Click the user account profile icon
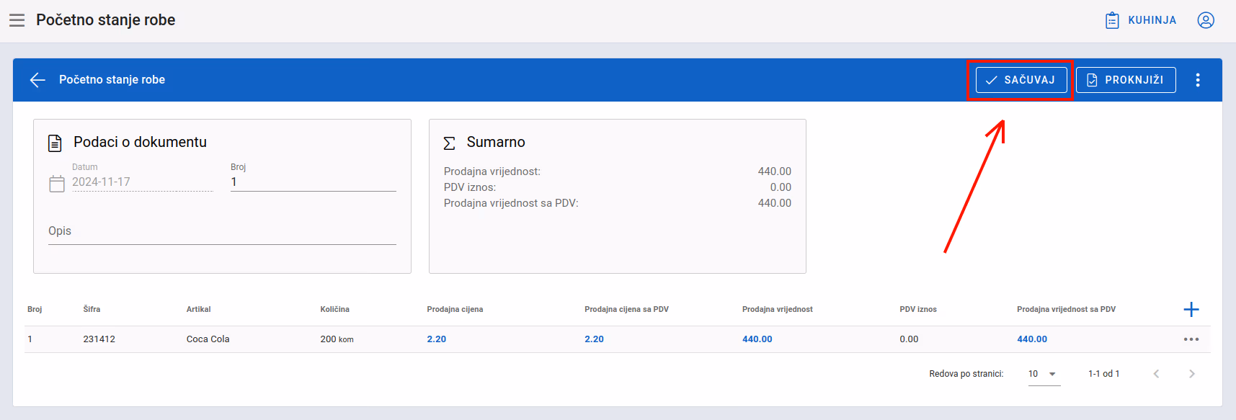Screen dimensions: 1236x420 coord(1206,20)
